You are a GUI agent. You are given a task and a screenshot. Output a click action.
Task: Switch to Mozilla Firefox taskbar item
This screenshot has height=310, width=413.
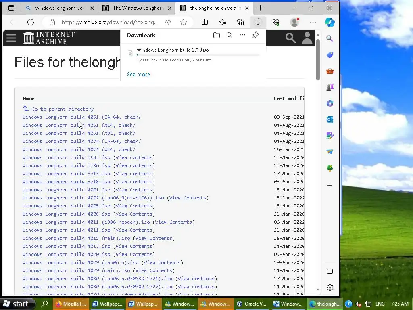point(71,304)
